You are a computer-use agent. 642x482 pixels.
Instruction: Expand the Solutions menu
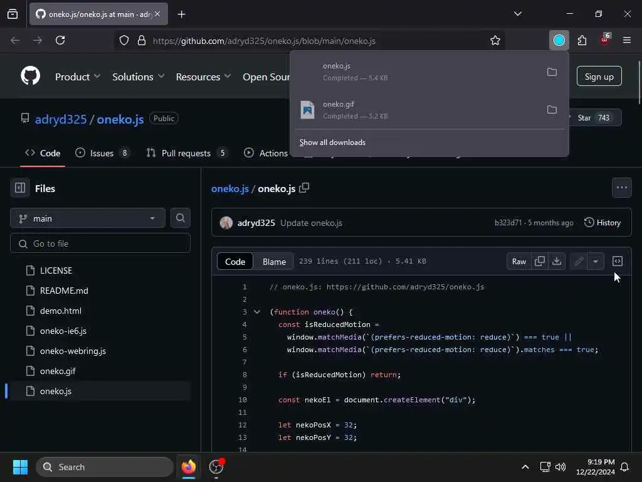click(x=138, y=77)
